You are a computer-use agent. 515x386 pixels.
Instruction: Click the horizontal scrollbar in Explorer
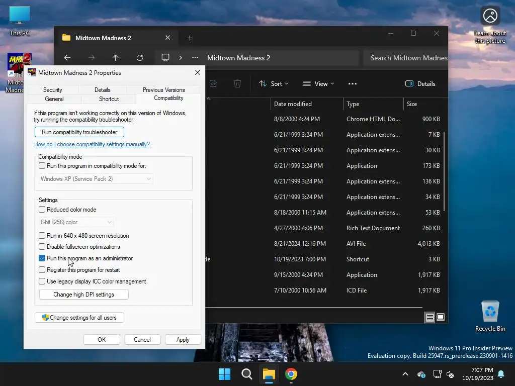314,308
